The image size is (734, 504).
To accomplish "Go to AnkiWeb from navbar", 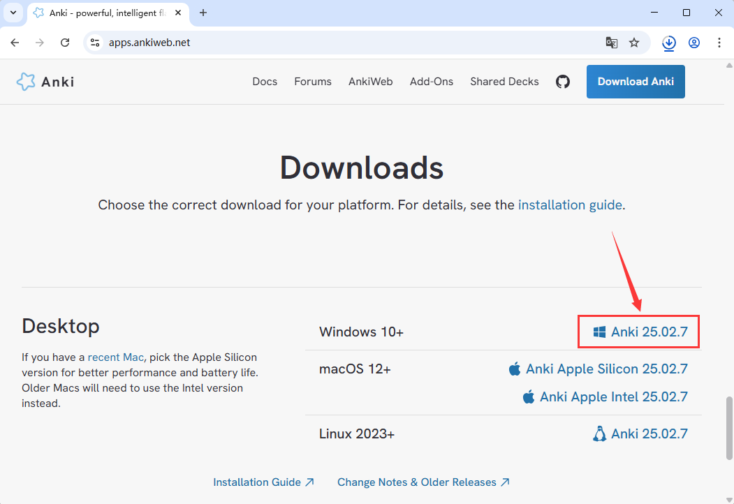I will (x=371, y=82).
